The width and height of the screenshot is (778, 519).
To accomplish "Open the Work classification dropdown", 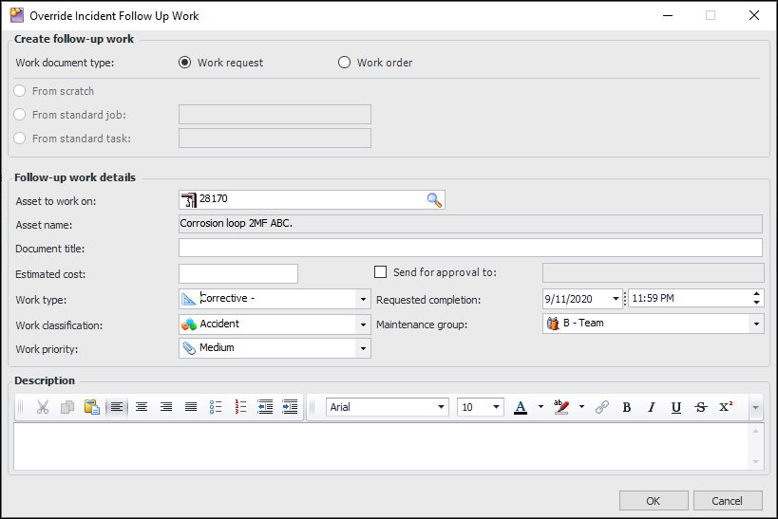I will click(363, 324).
